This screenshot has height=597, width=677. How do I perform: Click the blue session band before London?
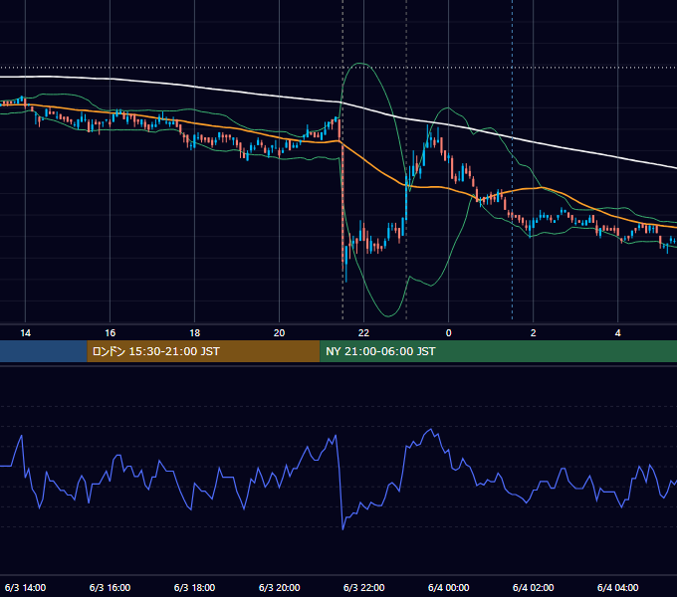44,351
